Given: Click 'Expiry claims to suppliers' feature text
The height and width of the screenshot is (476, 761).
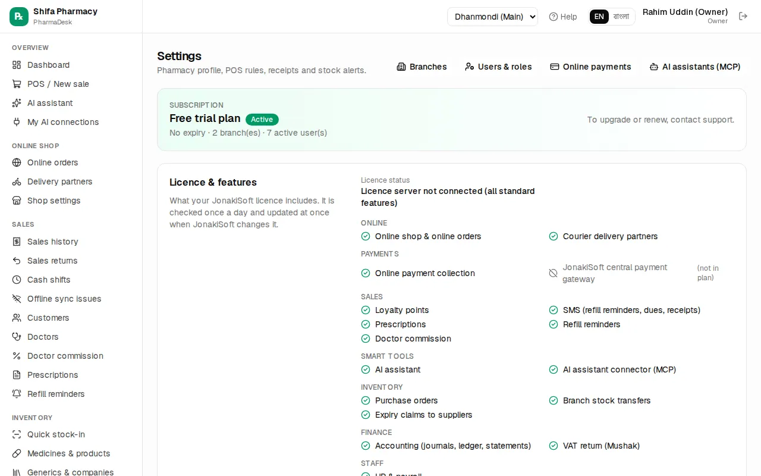Looking at the screenshot, I should pyautogui.click(x=423, y=415).
